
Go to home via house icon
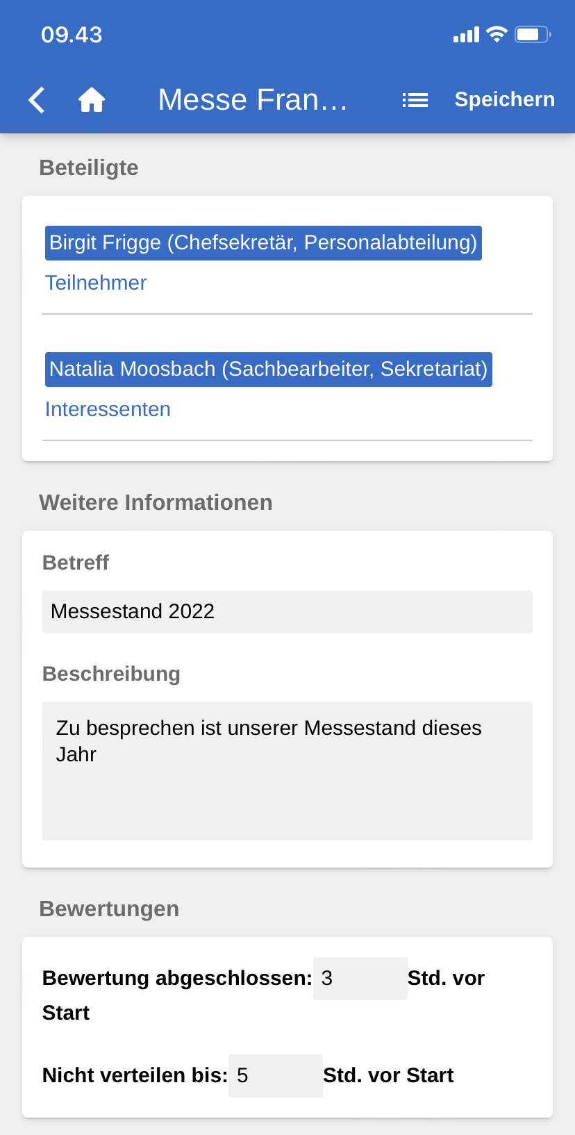(x=91, y=100)
